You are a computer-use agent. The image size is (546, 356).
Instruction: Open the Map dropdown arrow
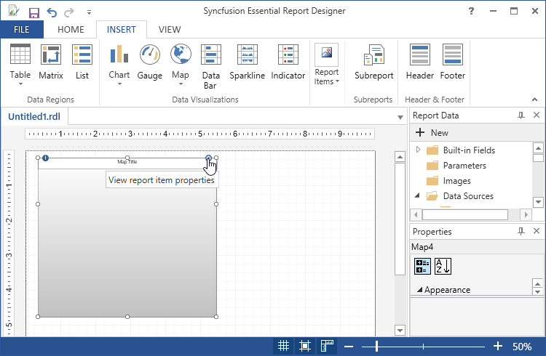point(181,84)
